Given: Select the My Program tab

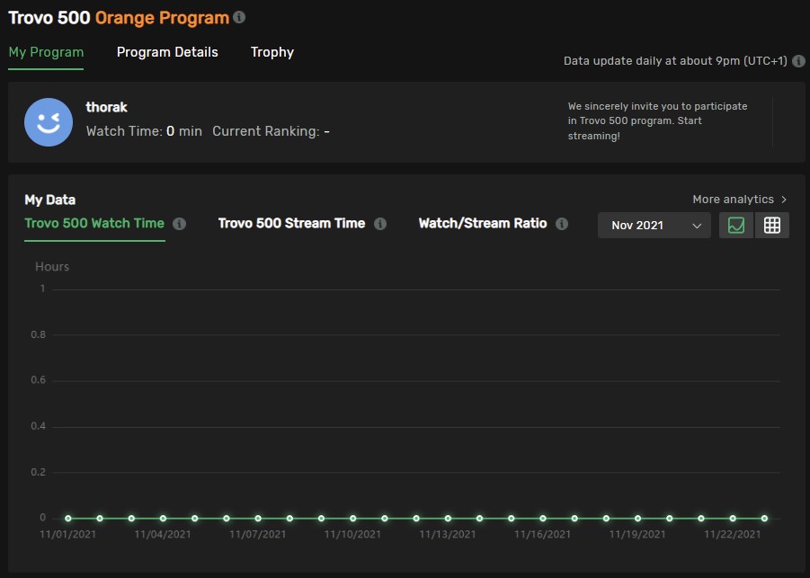Looking at the screenshot, I should point(46,52).
